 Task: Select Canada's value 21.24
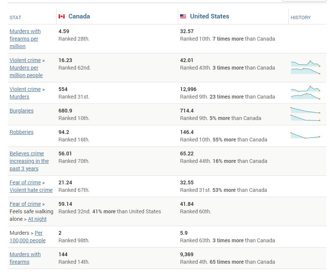[65, 182]
